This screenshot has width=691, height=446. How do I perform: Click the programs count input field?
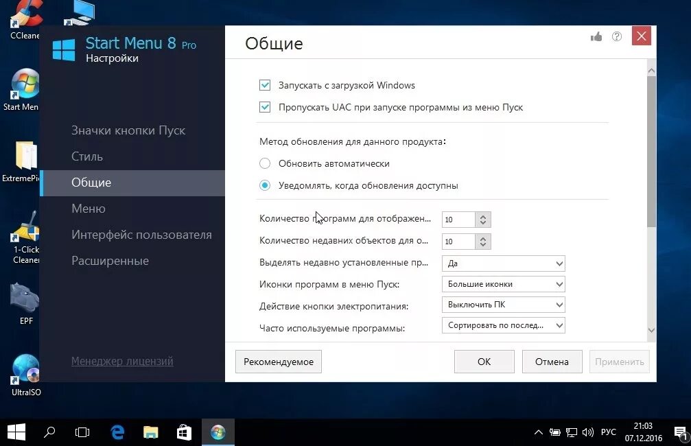[458, 220]
